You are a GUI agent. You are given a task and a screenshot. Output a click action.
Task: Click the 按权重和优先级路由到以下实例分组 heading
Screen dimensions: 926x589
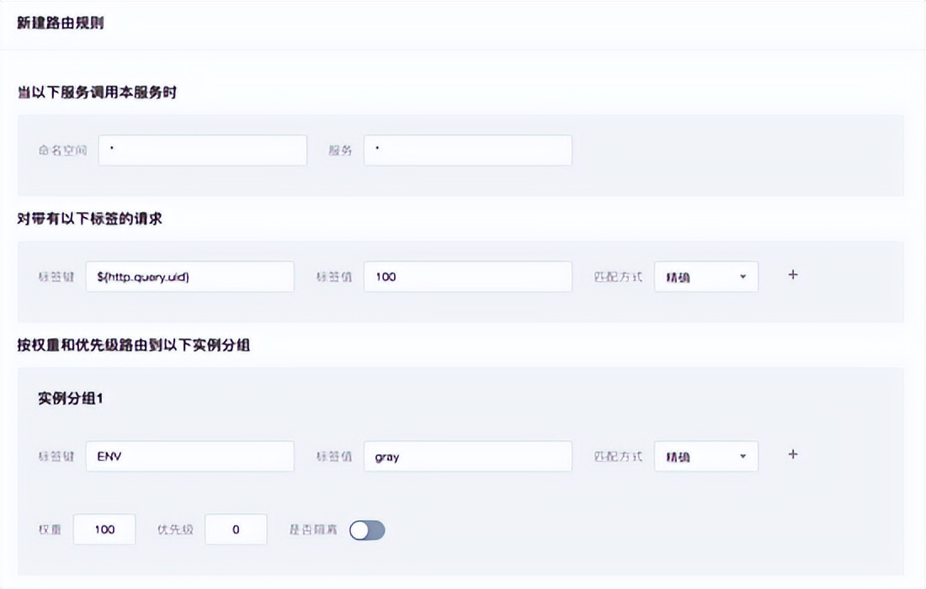134,345
